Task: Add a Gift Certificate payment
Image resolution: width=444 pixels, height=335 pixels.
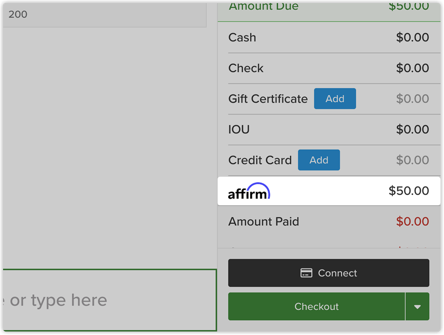Action: [x=335, y=99]
